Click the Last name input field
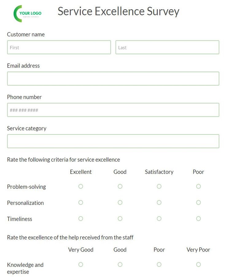227x277 pixels. coord(167,47)
